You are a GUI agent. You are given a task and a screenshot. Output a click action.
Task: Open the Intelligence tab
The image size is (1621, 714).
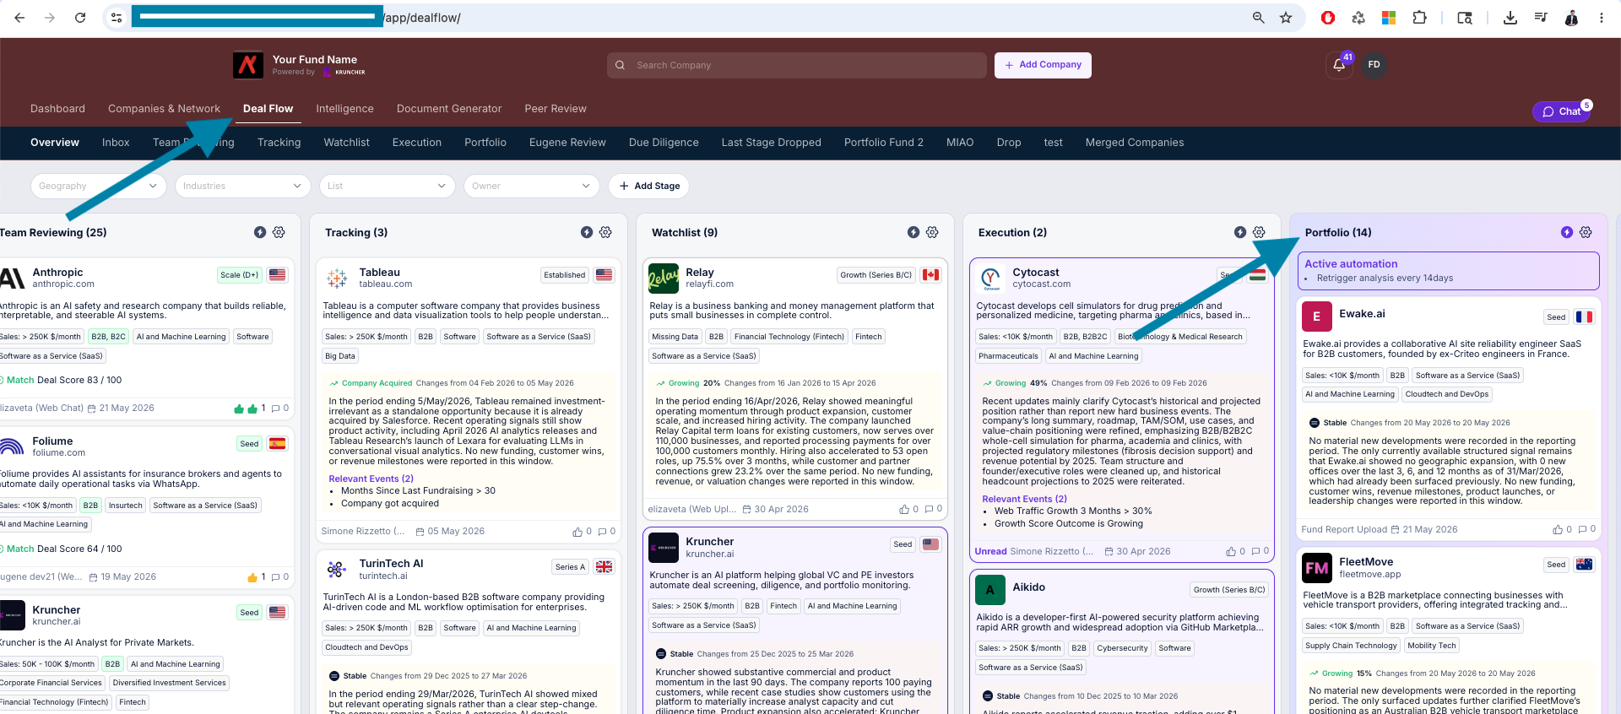[344, 109]
